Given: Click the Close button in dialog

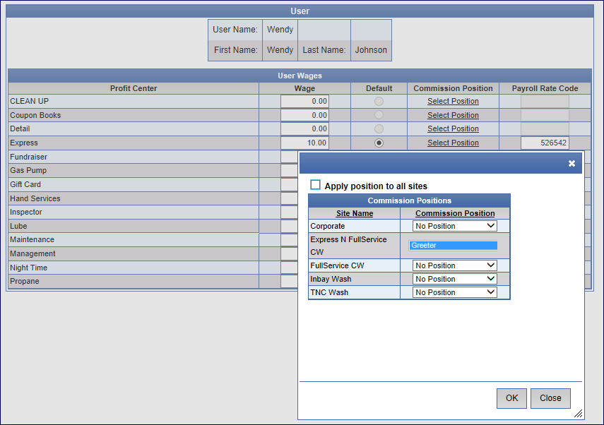Looking at the screenshot, I should (550, 398).
